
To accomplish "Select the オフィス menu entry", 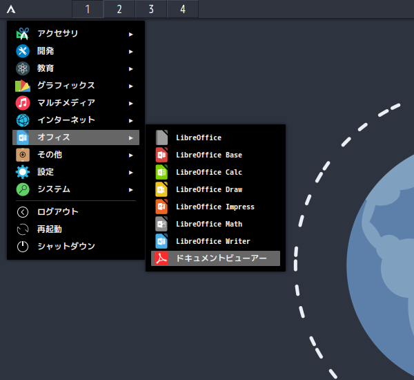I will click(x=76, y=137).
